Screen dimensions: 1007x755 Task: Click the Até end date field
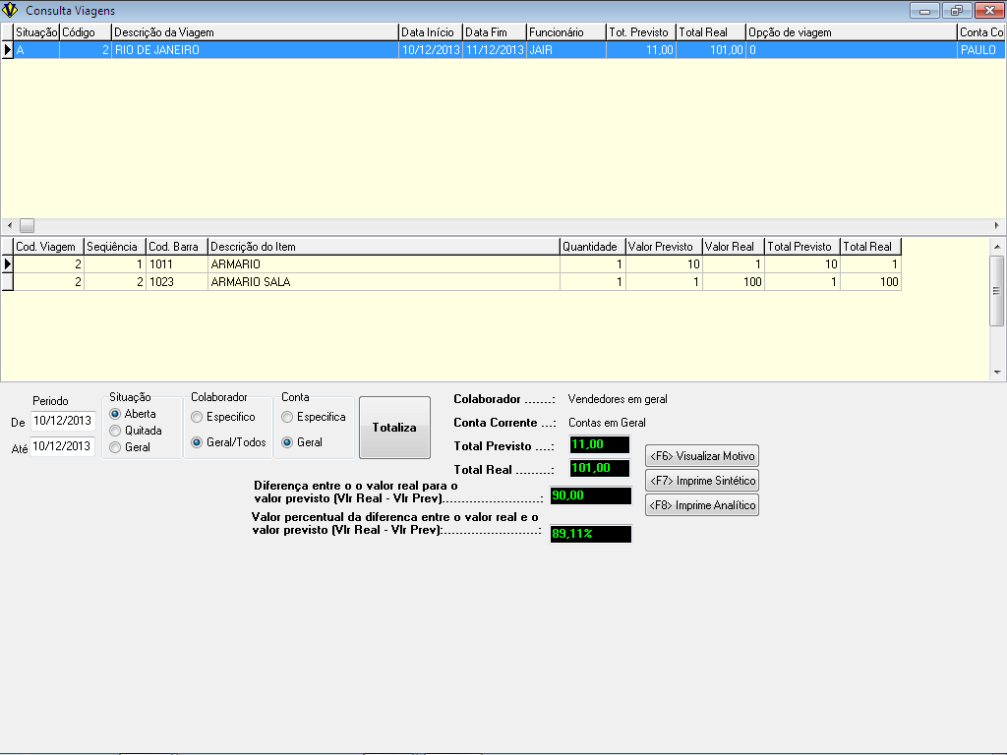[63, 446]
